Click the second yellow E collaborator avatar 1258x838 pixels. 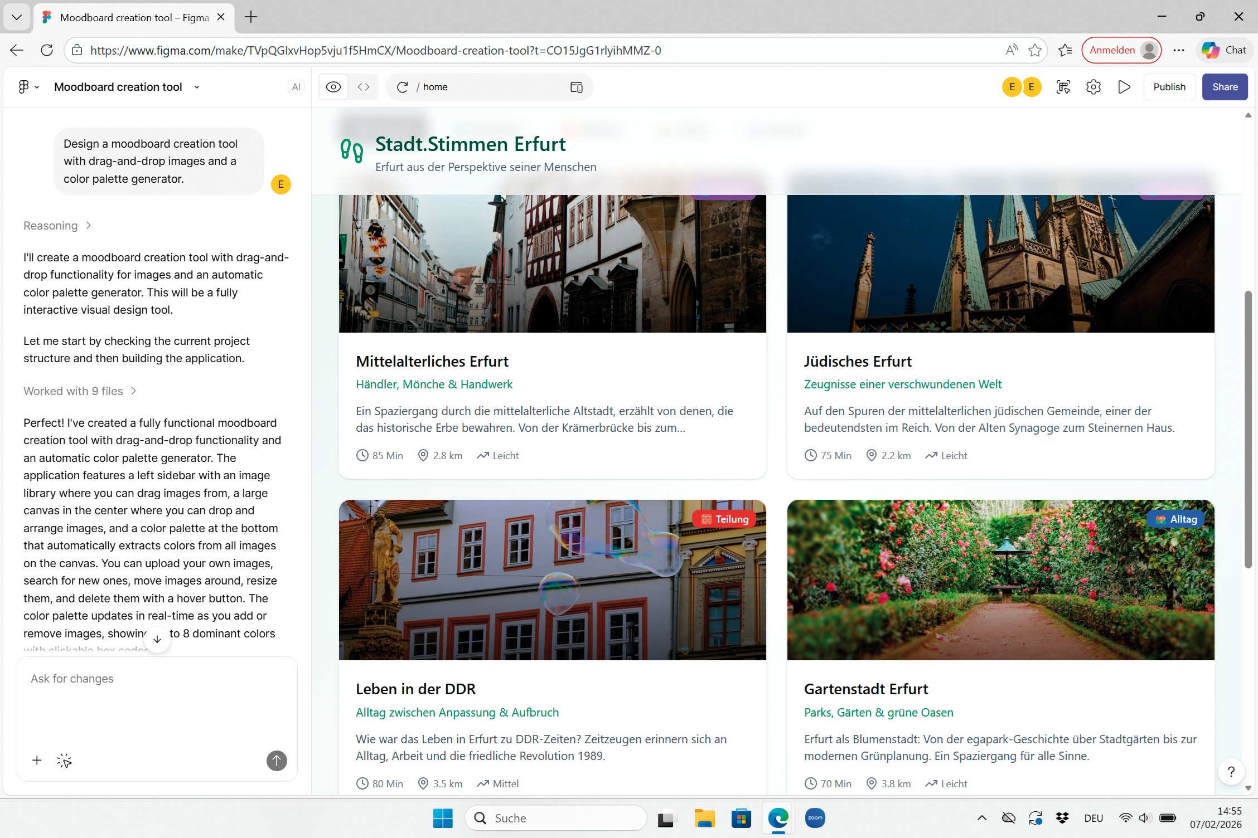pyautogui.click(x=1032, y=87)
